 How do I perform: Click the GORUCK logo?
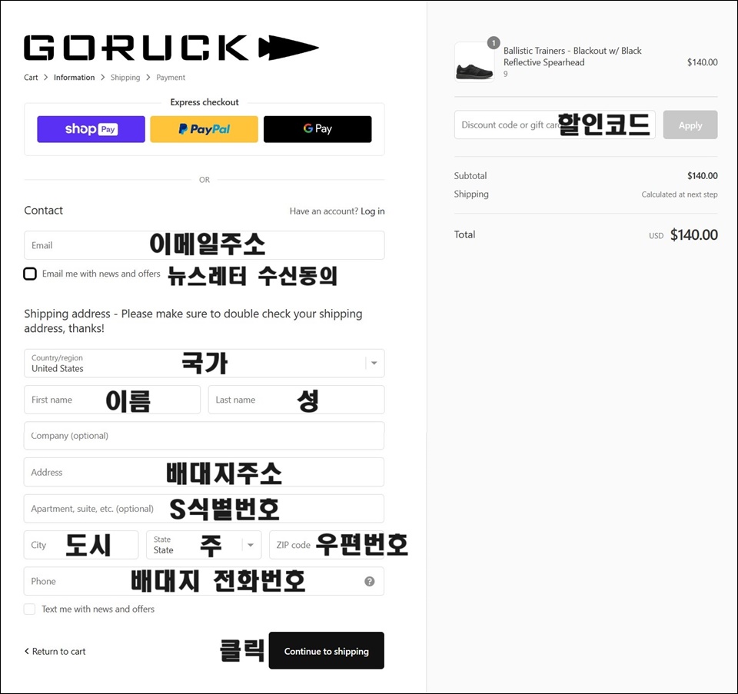click(171, 48)
